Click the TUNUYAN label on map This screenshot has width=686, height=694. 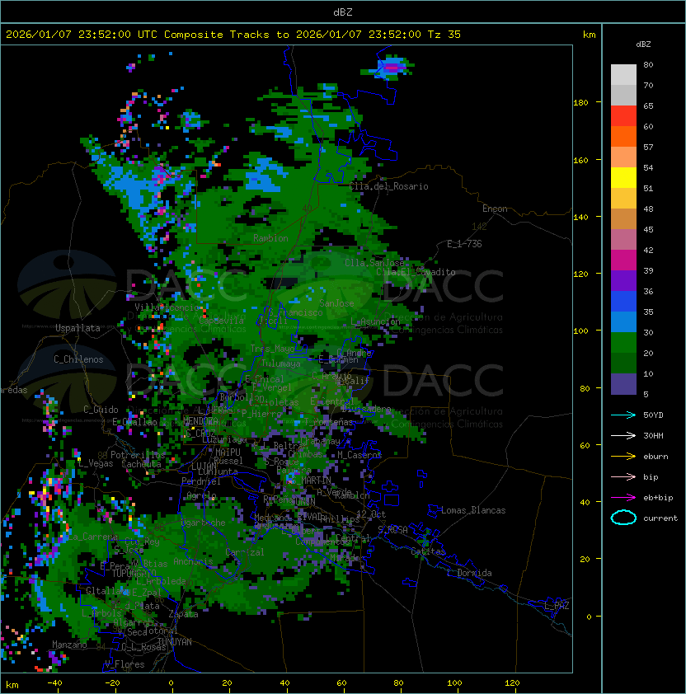click(x=175, y=642)
